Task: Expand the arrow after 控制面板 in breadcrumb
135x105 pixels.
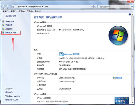Action: click(27, 7)
